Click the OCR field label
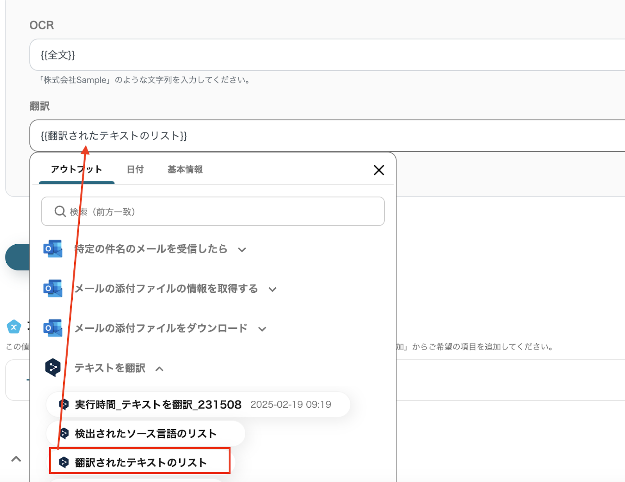This screenshot has height=482, width=625. (41, 25)
